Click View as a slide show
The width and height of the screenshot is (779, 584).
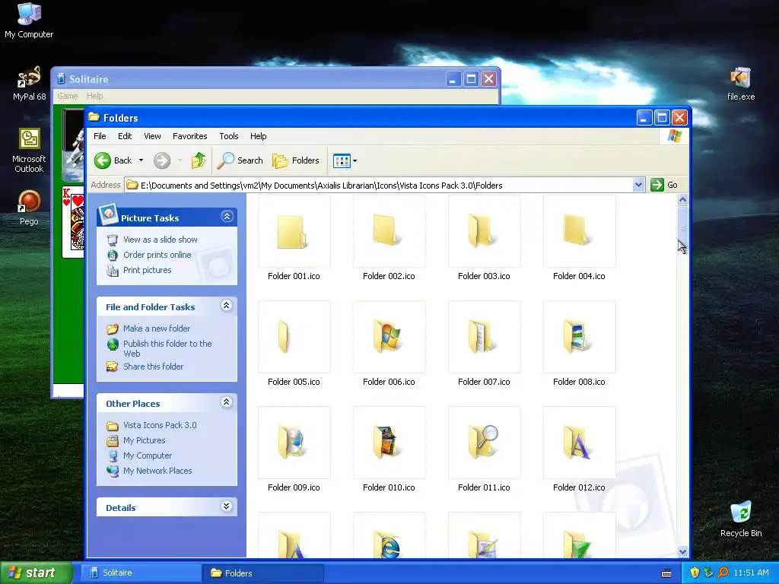pos(160,240)
